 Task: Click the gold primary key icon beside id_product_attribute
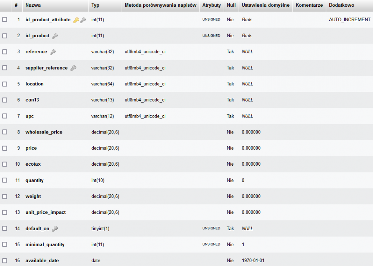tap(76, 20)
